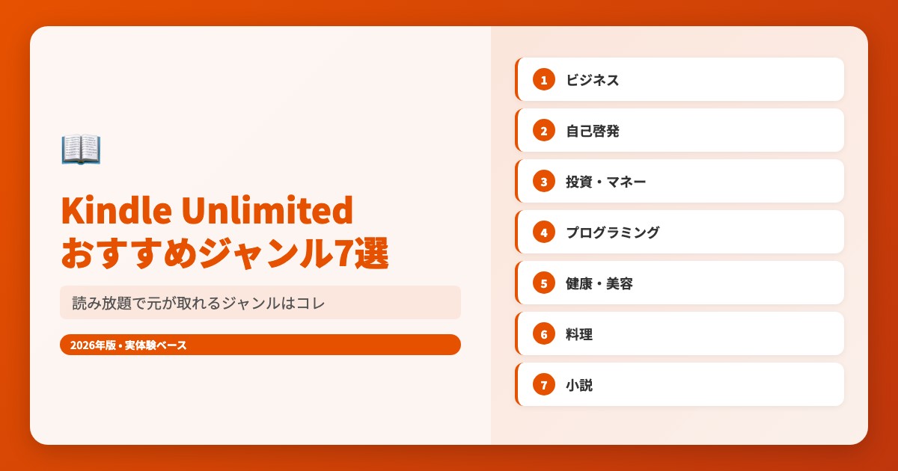Select the 料理 genre text
The height and width of the screenshot is (471, 898).
coord(579,334)
